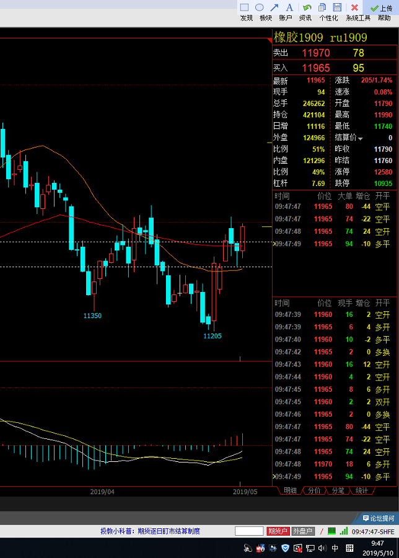Switch to the 分笔 tab

[338, 490]
